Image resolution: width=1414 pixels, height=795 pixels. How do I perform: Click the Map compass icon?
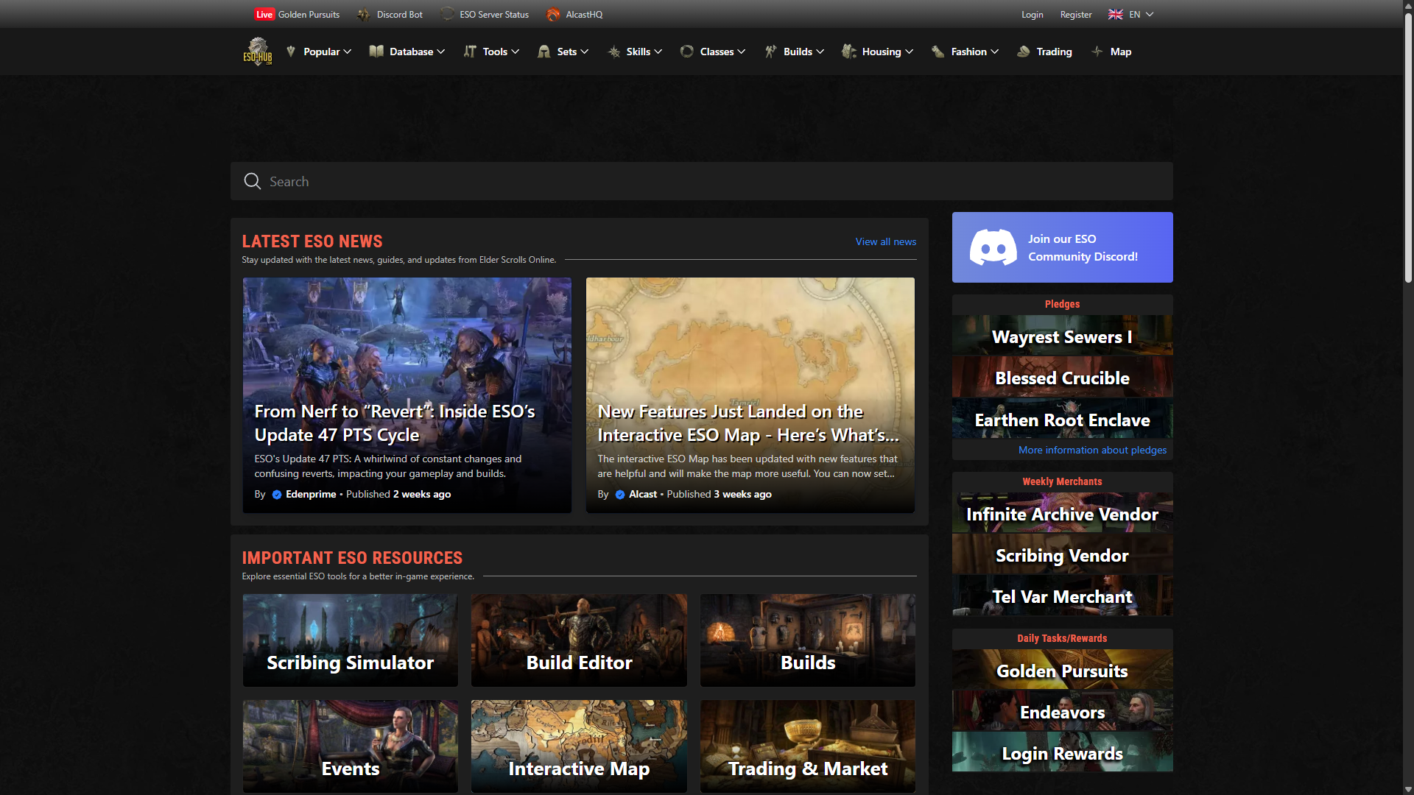coord(1097,52)
